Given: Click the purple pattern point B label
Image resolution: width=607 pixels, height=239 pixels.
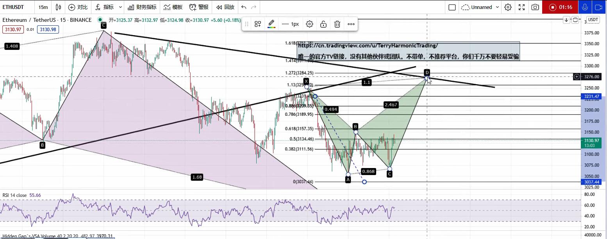Looking at the screenshot, I should (x=43, y=145).
